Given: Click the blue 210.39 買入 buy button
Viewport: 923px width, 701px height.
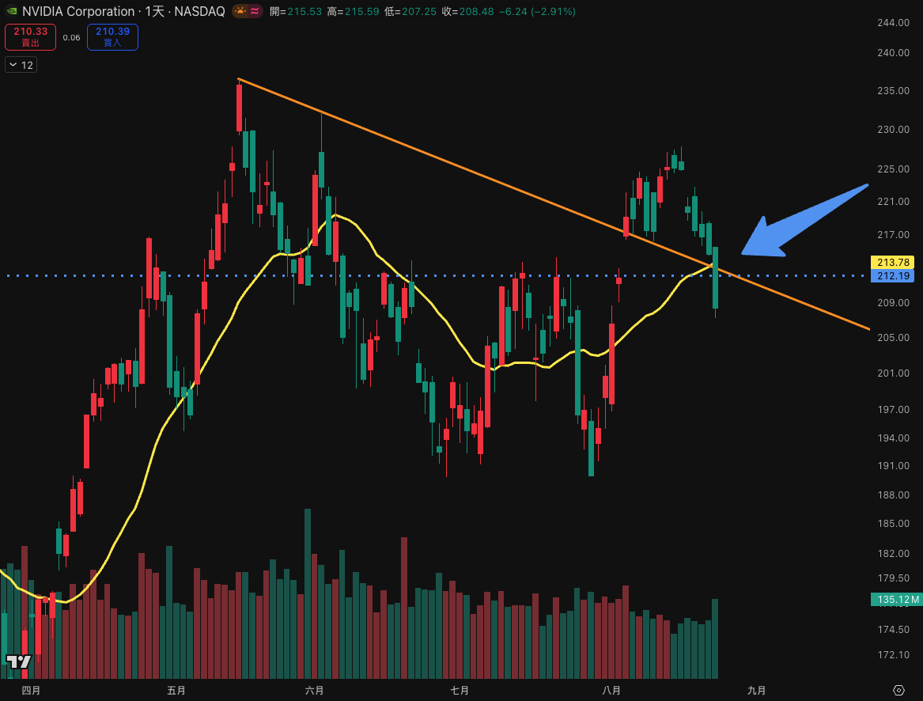Looking at the screenshot, I should click(x=112, y=37).
